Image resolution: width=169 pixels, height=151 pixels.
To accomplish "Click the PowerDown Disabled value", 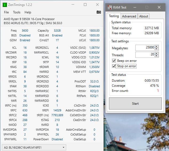I will (x=57, y=139).
